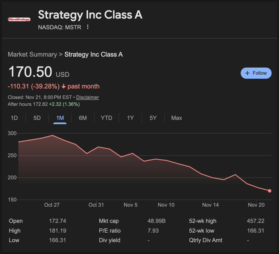Show the 6M price chart
This screenshot has height=254, width=279.
83,118
